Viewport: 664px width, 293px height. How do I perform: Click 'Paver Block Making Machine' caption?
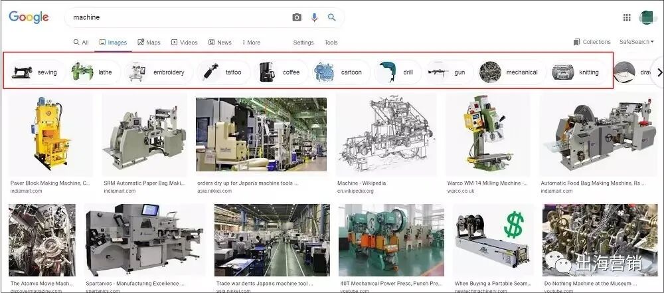coord(50,183)
